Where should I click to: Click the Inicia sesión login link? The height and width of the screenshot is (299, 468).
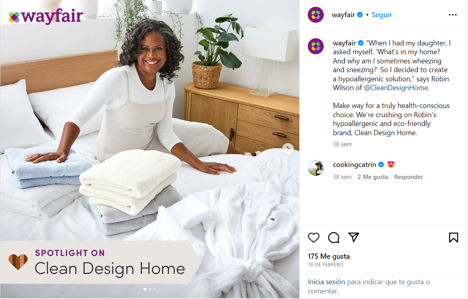(x=327, y=282)
